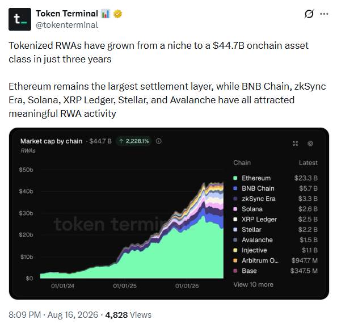This screenshot has width=337, height=324.
Task: Click the Aug 16, 2026 timestamp link
Action: (x=73, y=315)
